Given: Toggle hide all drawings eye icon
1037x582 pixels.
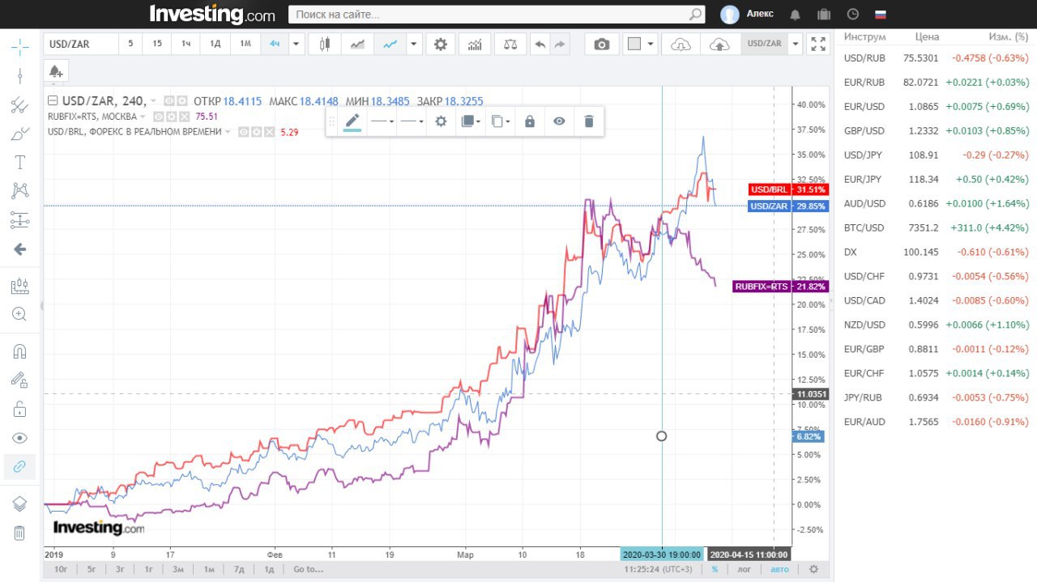Looking at the screenshot, I should [x=19, y=438].
